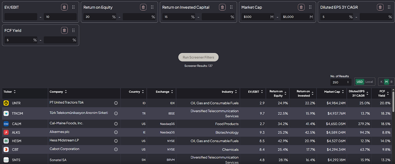Open info icon for Hess Midstream LP
395x164 pixels.
coord(116,141)
